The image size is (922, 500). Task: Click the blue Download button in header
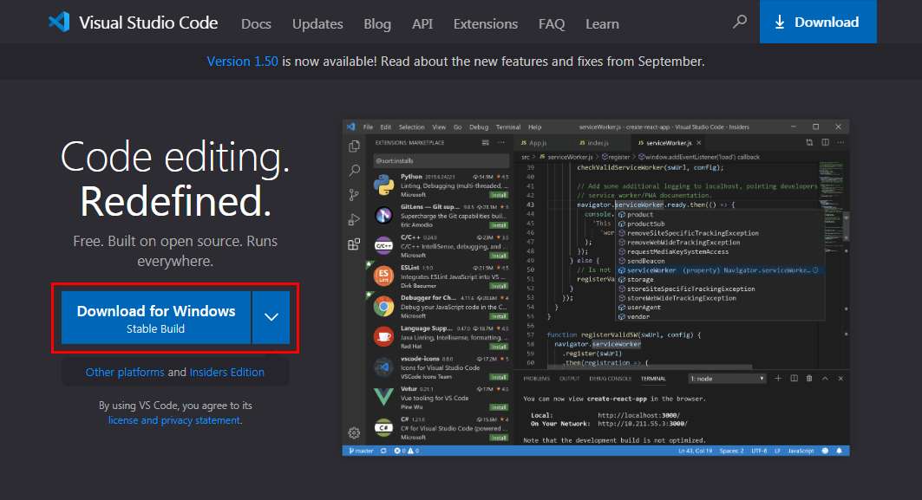click(x=818, y=22)
